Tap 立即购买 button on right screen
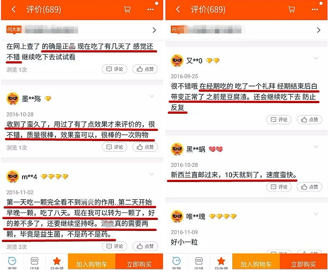 click(304, 261)
